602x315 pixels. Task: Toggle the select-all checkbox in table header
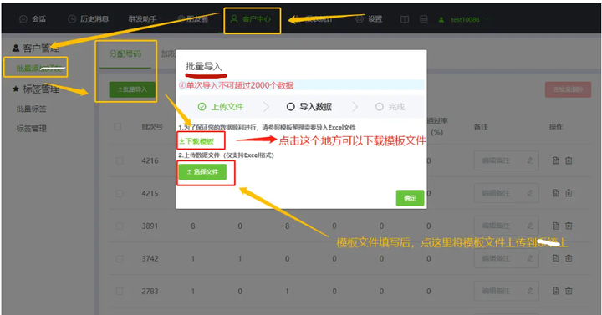[118, 127]
